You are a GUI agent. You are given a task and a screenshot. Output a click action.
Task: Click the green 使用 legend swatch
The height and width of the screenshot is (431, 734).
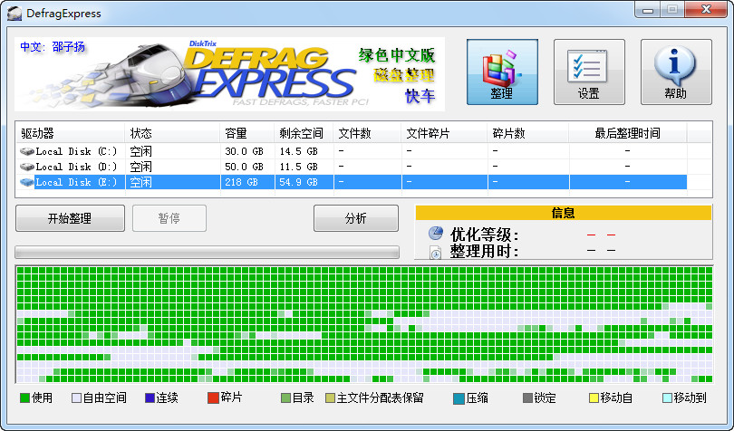pyautogui.click(x=24, y=398)
